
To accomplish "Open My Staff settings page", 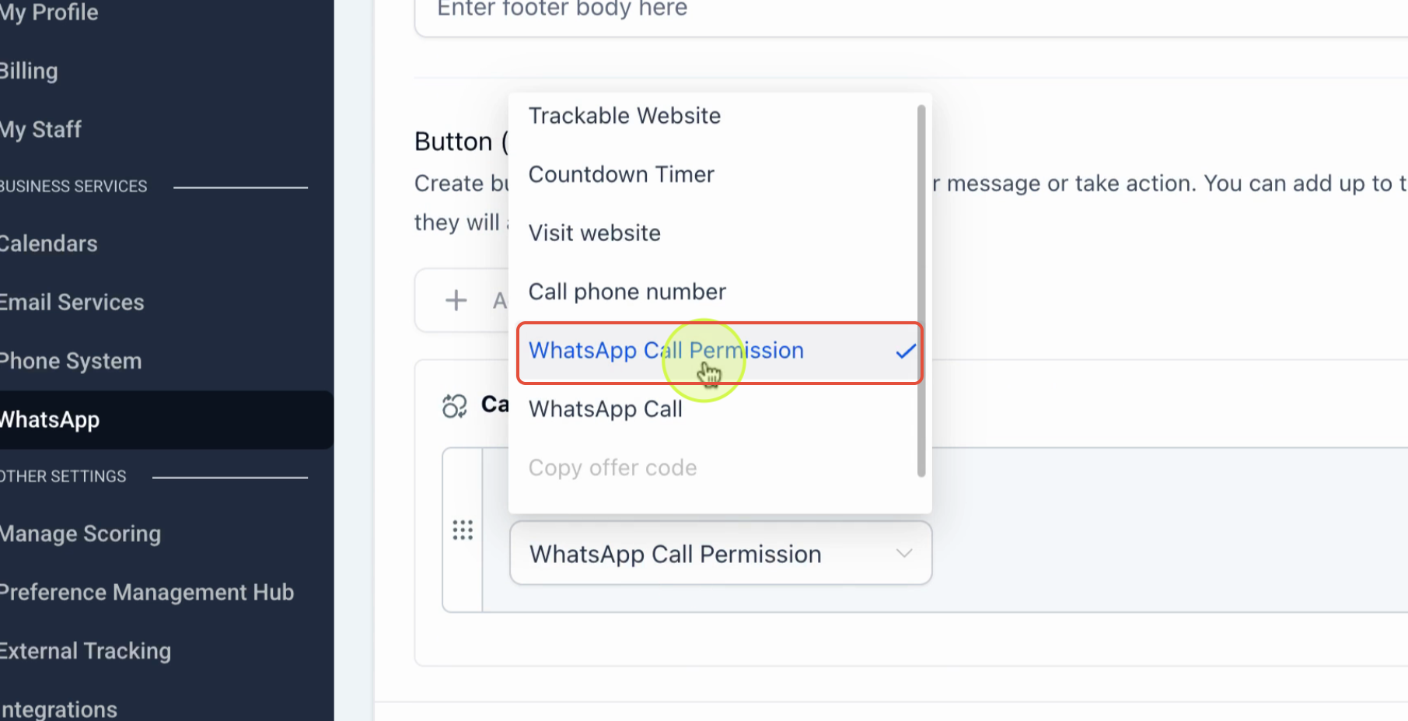I will tap(40, 129).
